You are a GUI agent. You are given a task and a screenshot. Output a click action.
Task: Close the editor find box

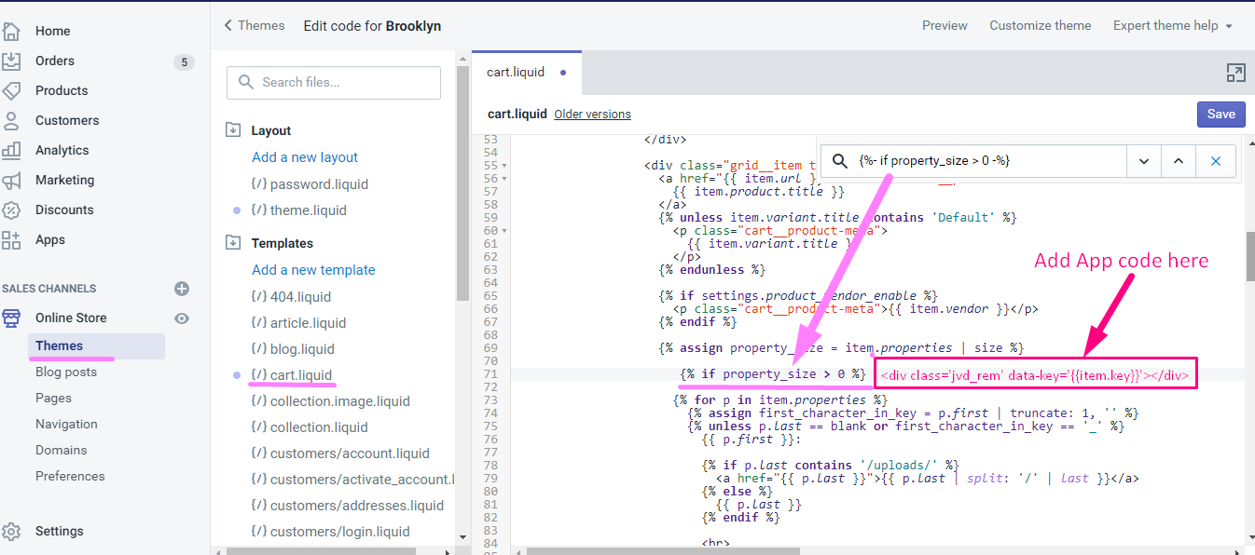pyautogui.click(x=1216, y=161)
